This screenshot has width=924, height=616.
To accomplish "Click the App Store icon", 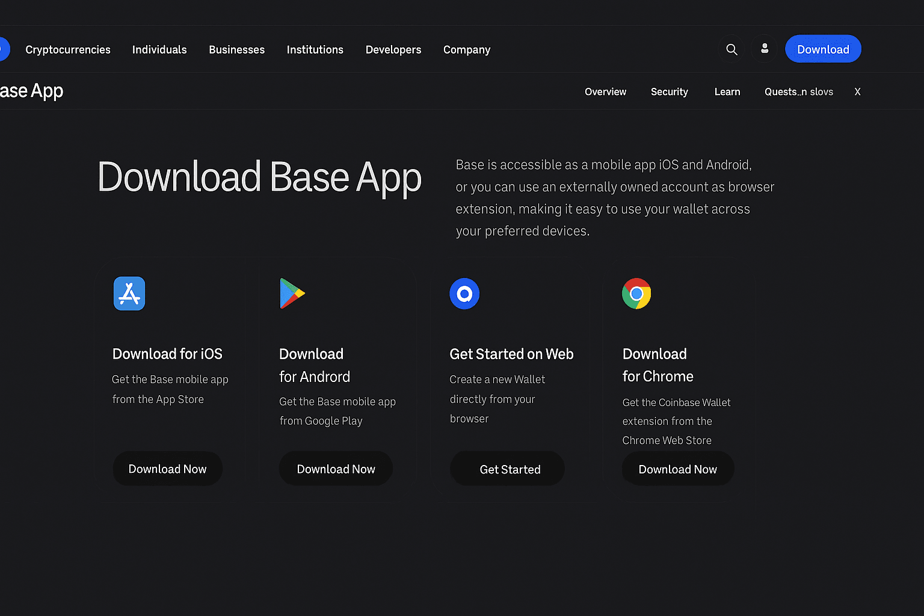I will click(x=129, y=294).
